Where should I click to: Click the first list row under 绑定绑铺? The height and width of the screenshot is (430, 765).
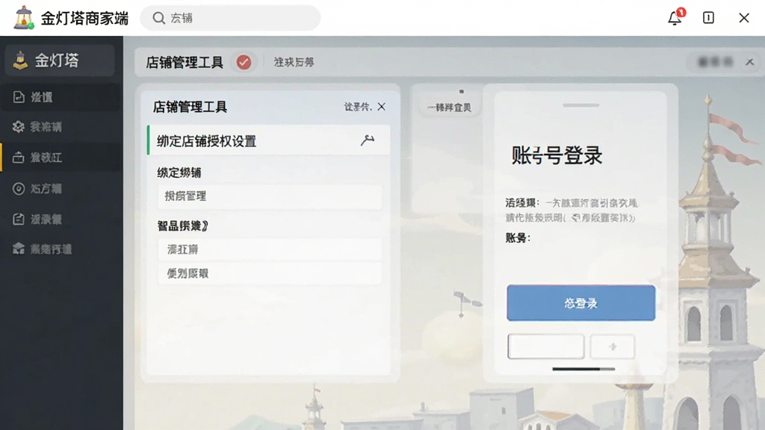click(270, 196)
